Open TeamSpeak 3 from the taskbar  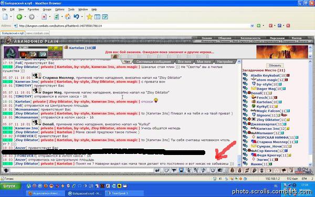124,193
